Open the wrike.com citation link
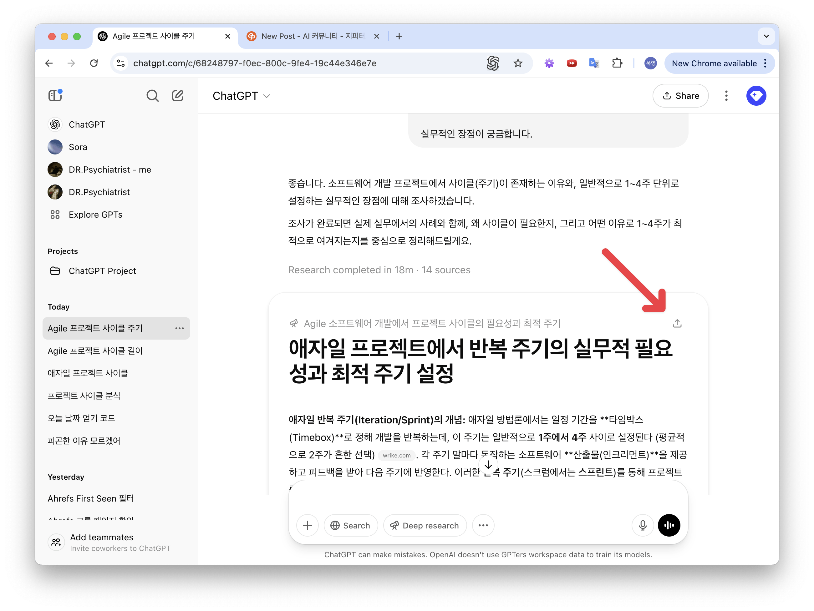 coord(396,455)
